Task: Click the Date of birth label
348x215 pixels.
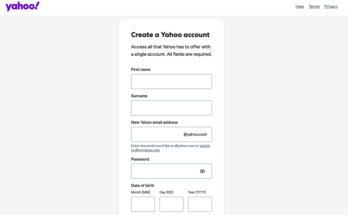Action: 142,185
